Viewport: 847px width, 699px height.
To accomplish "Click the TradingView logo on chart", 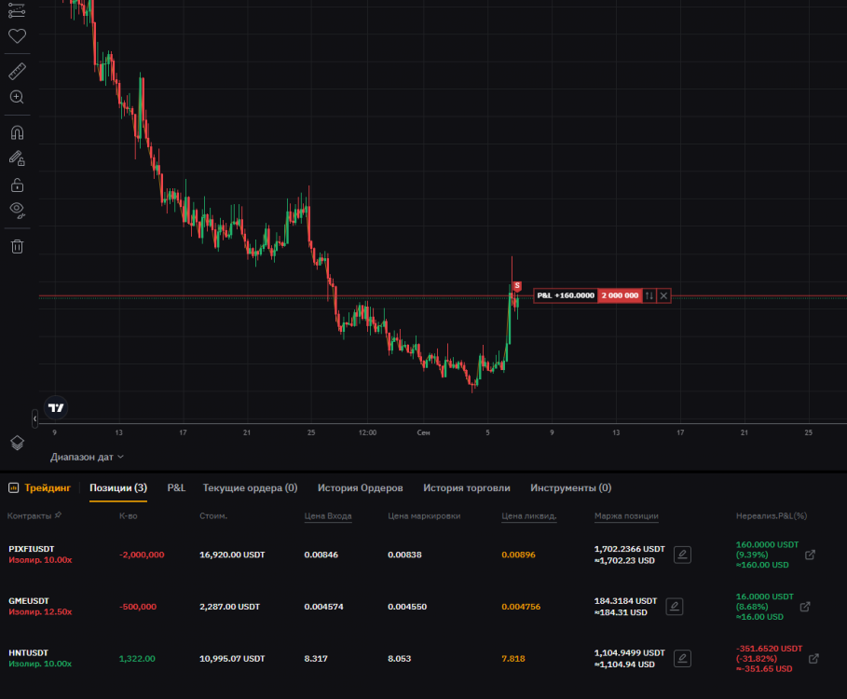I will [57, 407].
